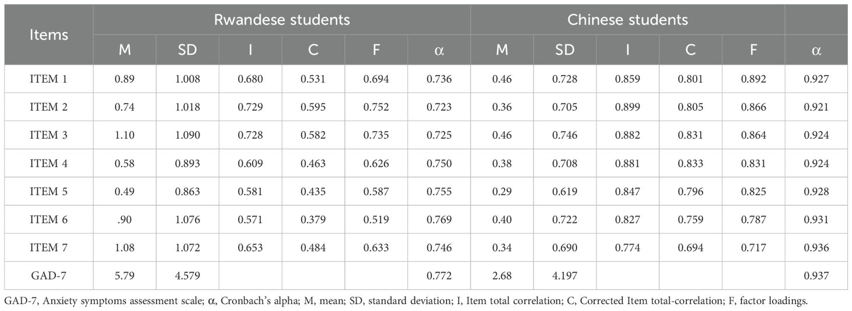Click the cell with value 4.197
Image resolution: width=852 pixels, height=311 pixels.
click(565, 275)
